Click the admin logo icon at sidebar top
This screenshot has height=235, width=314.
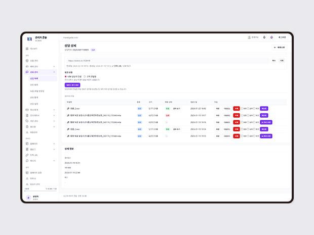point(29,38)
